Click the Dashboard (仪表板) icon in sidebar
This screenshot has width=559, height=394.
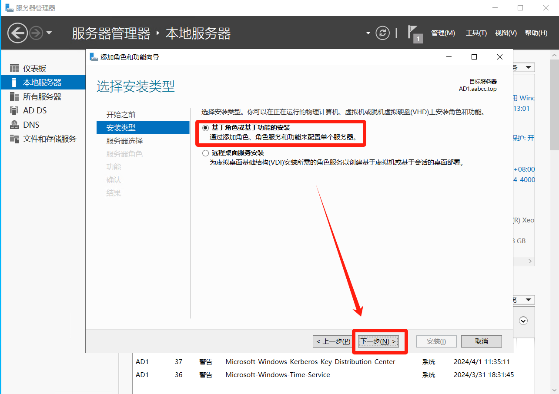click(15, 69)
